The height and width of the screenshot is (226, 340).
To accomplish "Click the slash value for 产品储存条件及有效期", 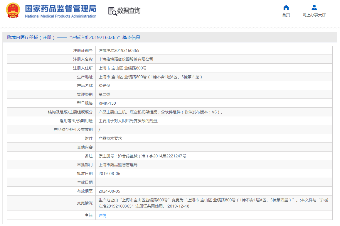I will pos(99,130).
